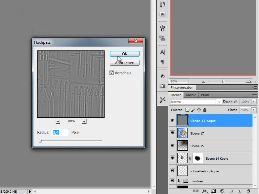Open the Tool Presets wrench icon

(x=163, y=100)
